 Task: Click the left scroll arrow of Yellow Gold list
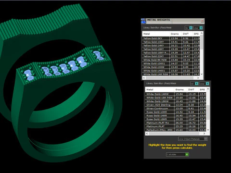click(x=144, y=78)
